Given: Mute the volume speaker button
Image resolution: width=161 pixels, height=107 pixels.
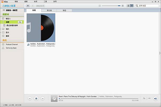Looking at the screenshot, I should coord(155,99).
